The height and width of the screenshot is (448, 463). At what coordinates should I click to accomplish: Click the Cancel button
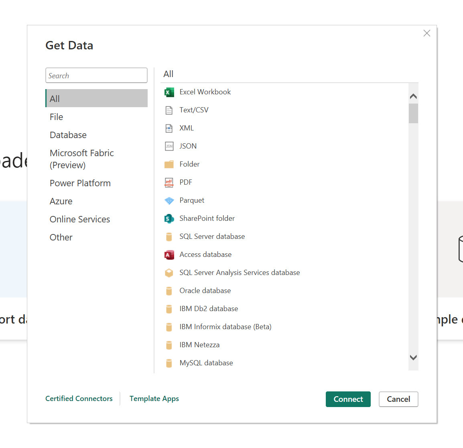(398, 399)
